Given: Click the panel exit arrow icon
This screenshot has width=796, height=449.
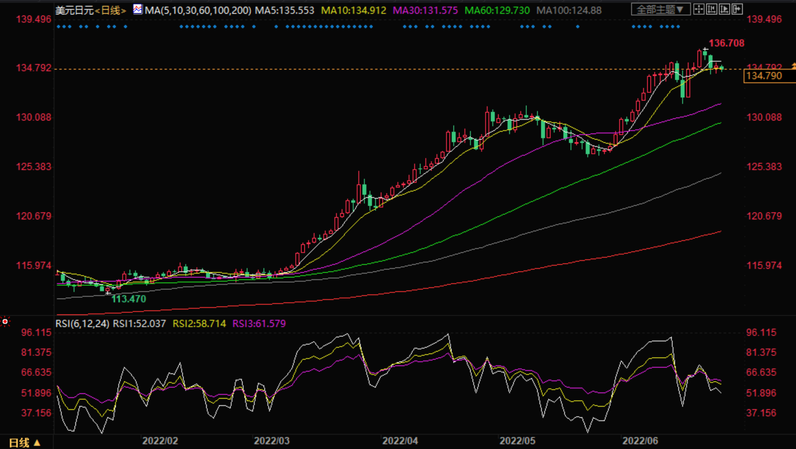Looking at the screenshot, I should (737, 9).
